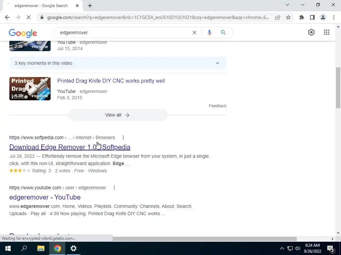The height and width of the screenshot is (255, 341).
Task: Play the Printed Drag Knife thumbnail
Action: click(x=30, y=89)
